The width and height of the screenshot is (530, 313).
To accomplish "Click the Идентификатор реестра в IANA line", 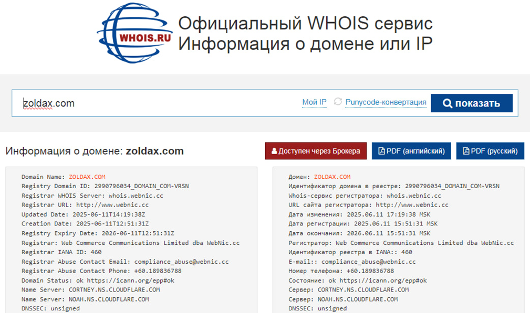I will (x=350, y=252).
